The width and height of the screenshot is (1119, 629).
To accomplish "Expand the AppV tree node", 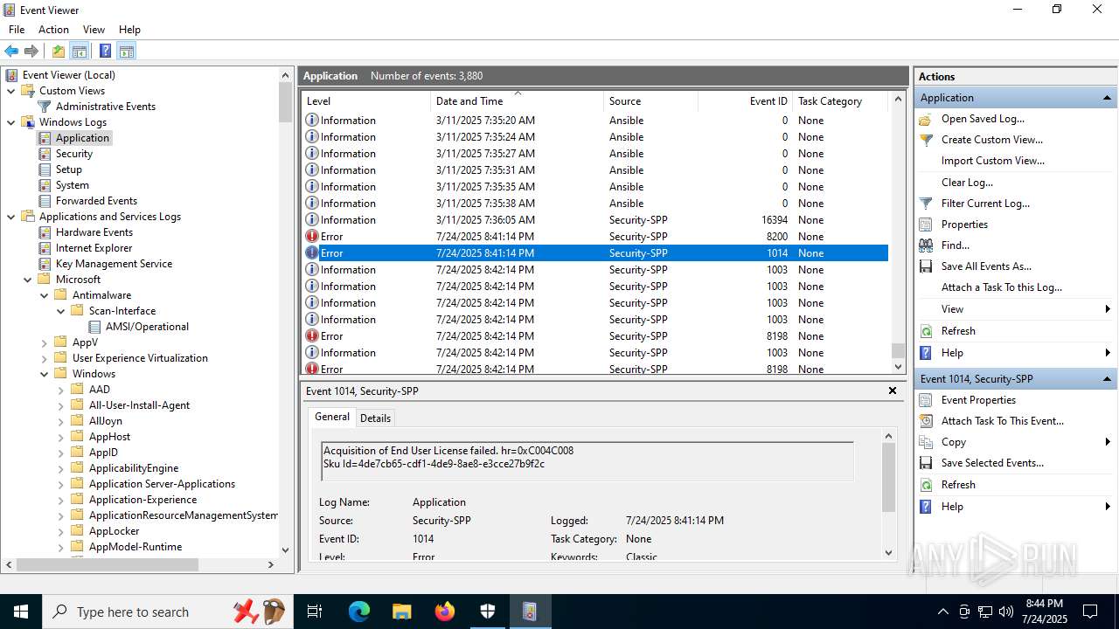I will [45, 342].
